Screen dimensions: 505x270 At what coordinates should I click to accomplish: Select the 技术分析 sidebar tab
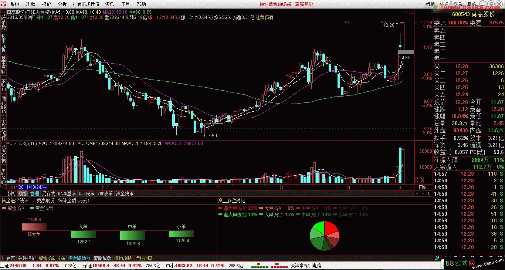[3, 43]
